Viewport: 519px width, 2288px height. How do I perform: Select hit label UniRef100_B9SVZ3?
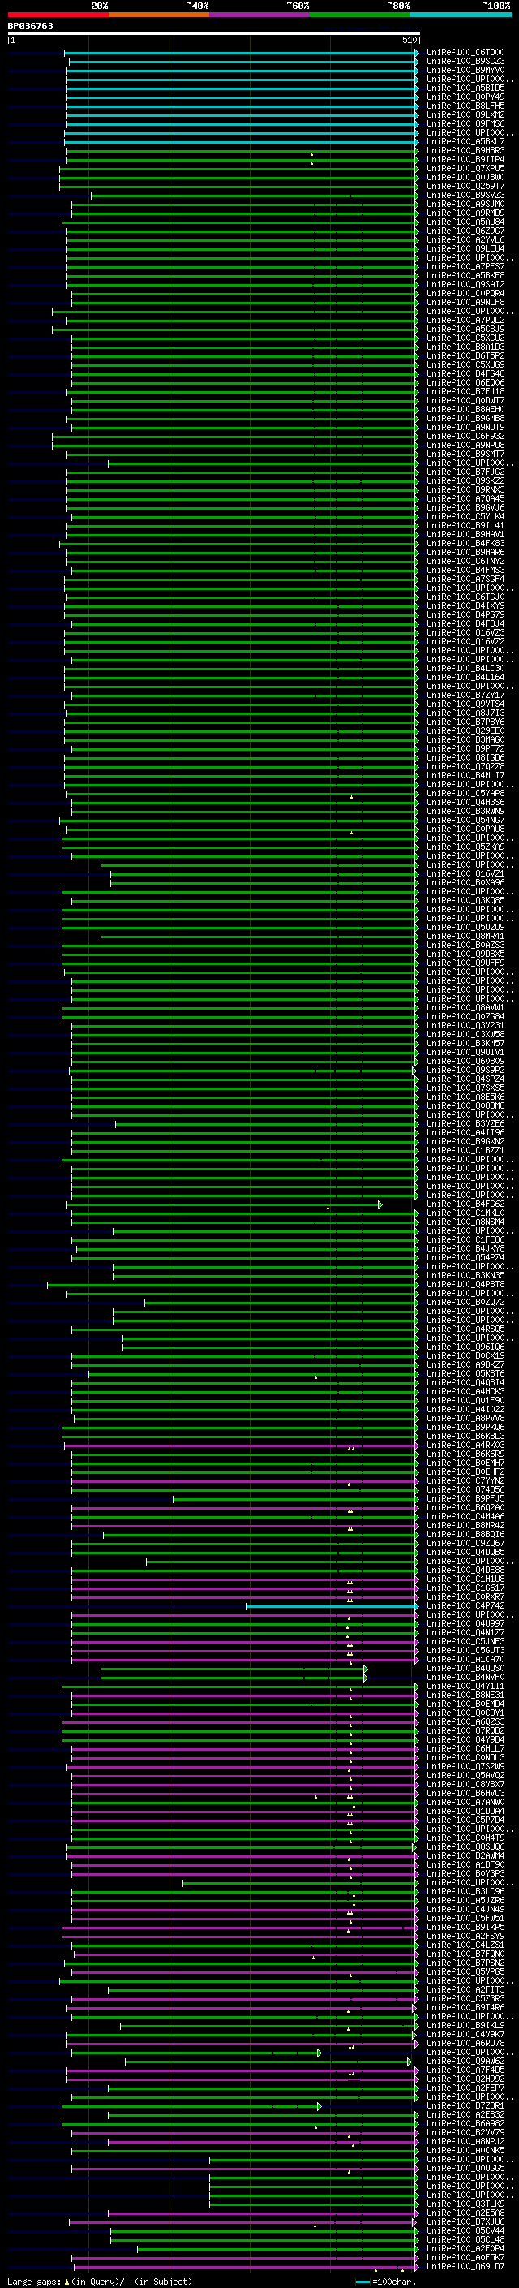tap(465, 196)
